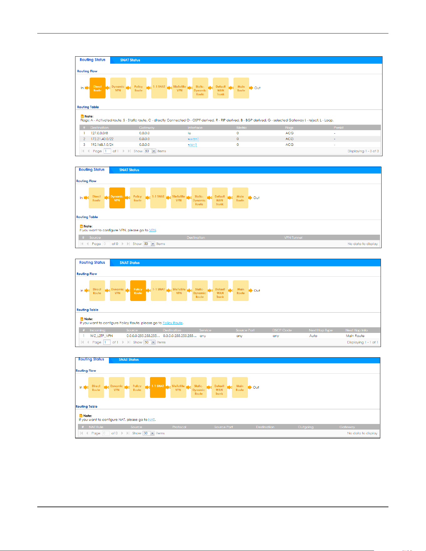
Task: Open SNAT Status tab above Direct Route table
Action: tap(130, 60)
